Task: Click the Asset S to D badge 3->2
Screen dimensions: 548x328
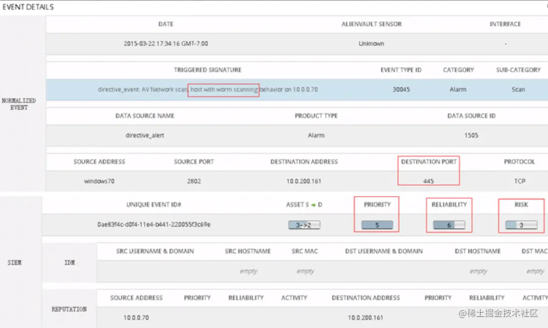Action: [x=304, y=225]
